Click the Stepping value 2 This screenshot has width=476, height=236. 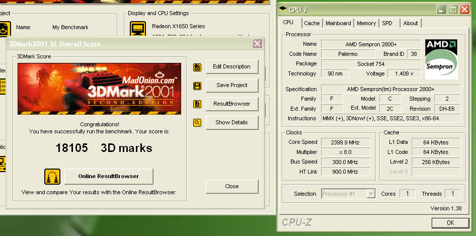coord(447,99)
